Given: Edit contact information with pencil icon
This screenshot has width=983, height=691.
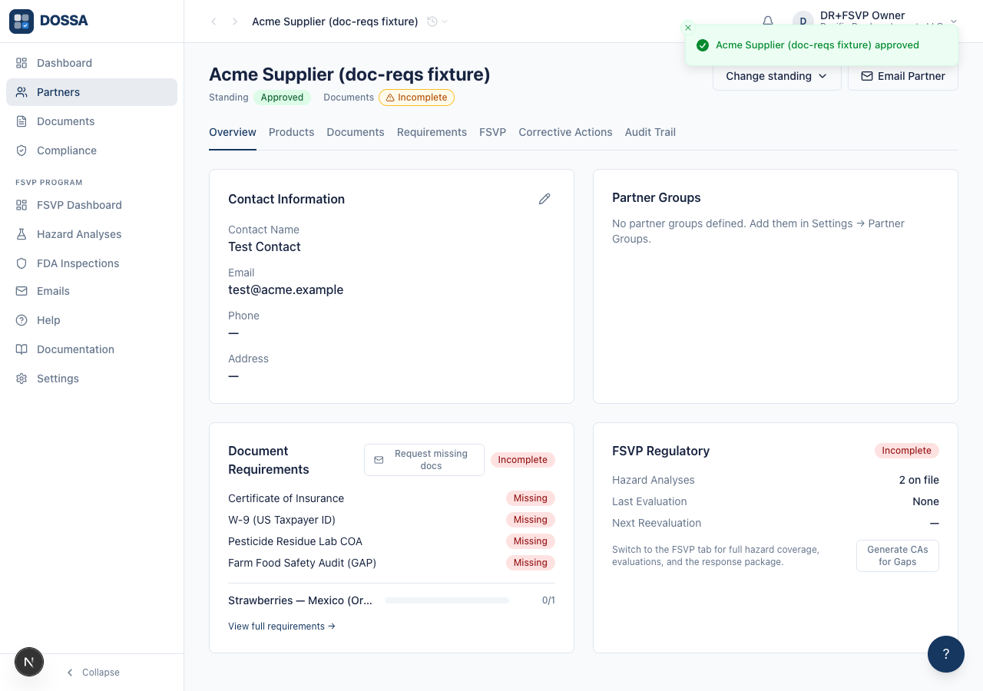Looking at the screenshot, I should click(x=544, y=199).
